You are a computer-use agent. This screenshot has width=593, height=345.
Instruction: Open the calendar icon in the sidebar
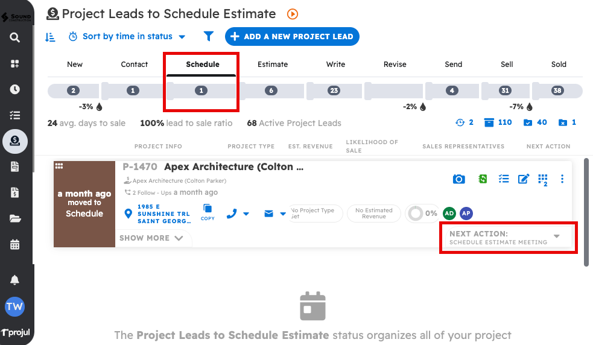coord(14,244)
